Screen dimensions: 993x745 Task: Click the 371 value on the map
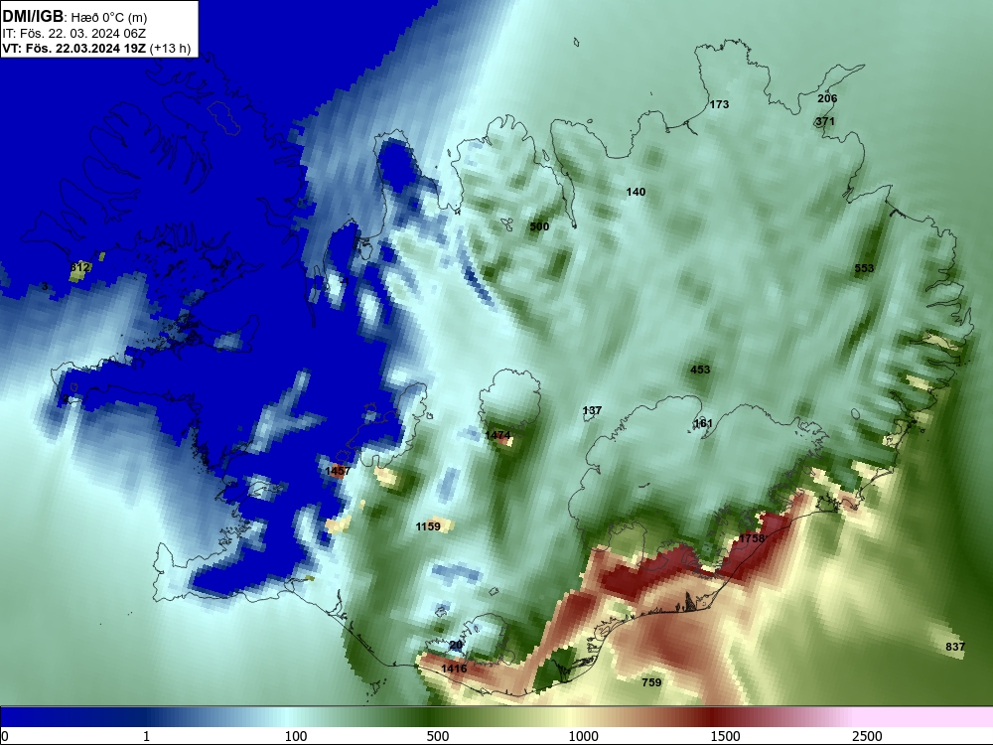pos(825,121)
